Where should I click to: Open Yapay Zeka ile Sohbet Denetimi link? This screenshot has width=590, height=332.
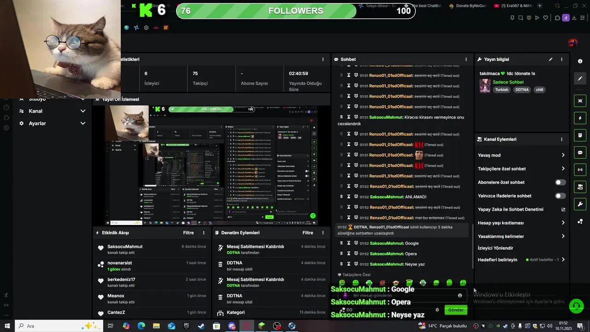521,209
